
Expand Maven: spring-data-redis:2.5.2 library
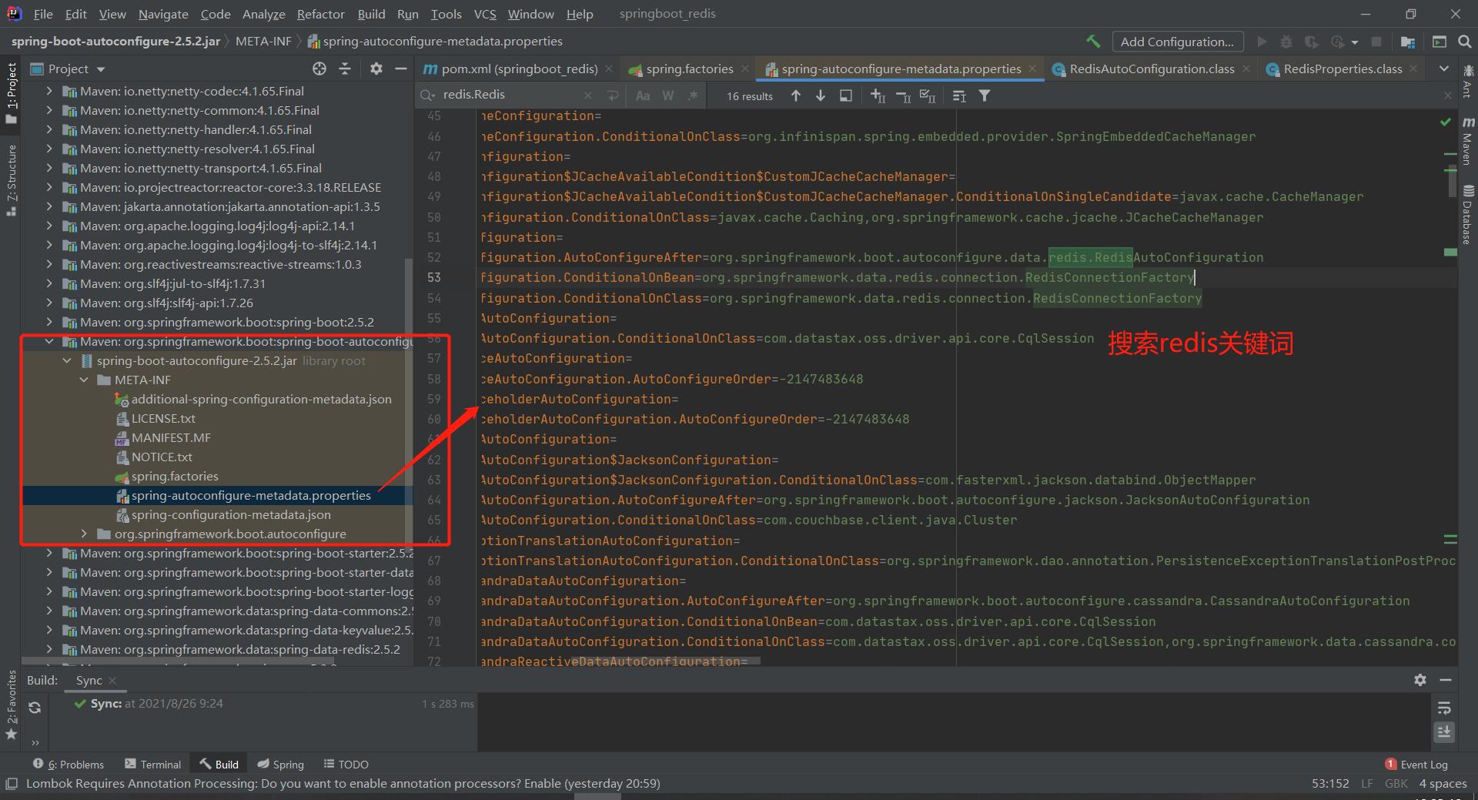point(49,649)
